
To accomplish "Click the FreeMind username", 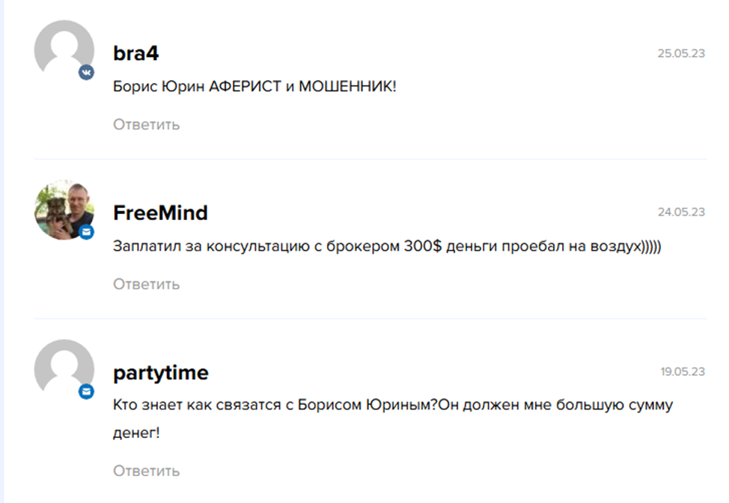I will coord(160,213).
